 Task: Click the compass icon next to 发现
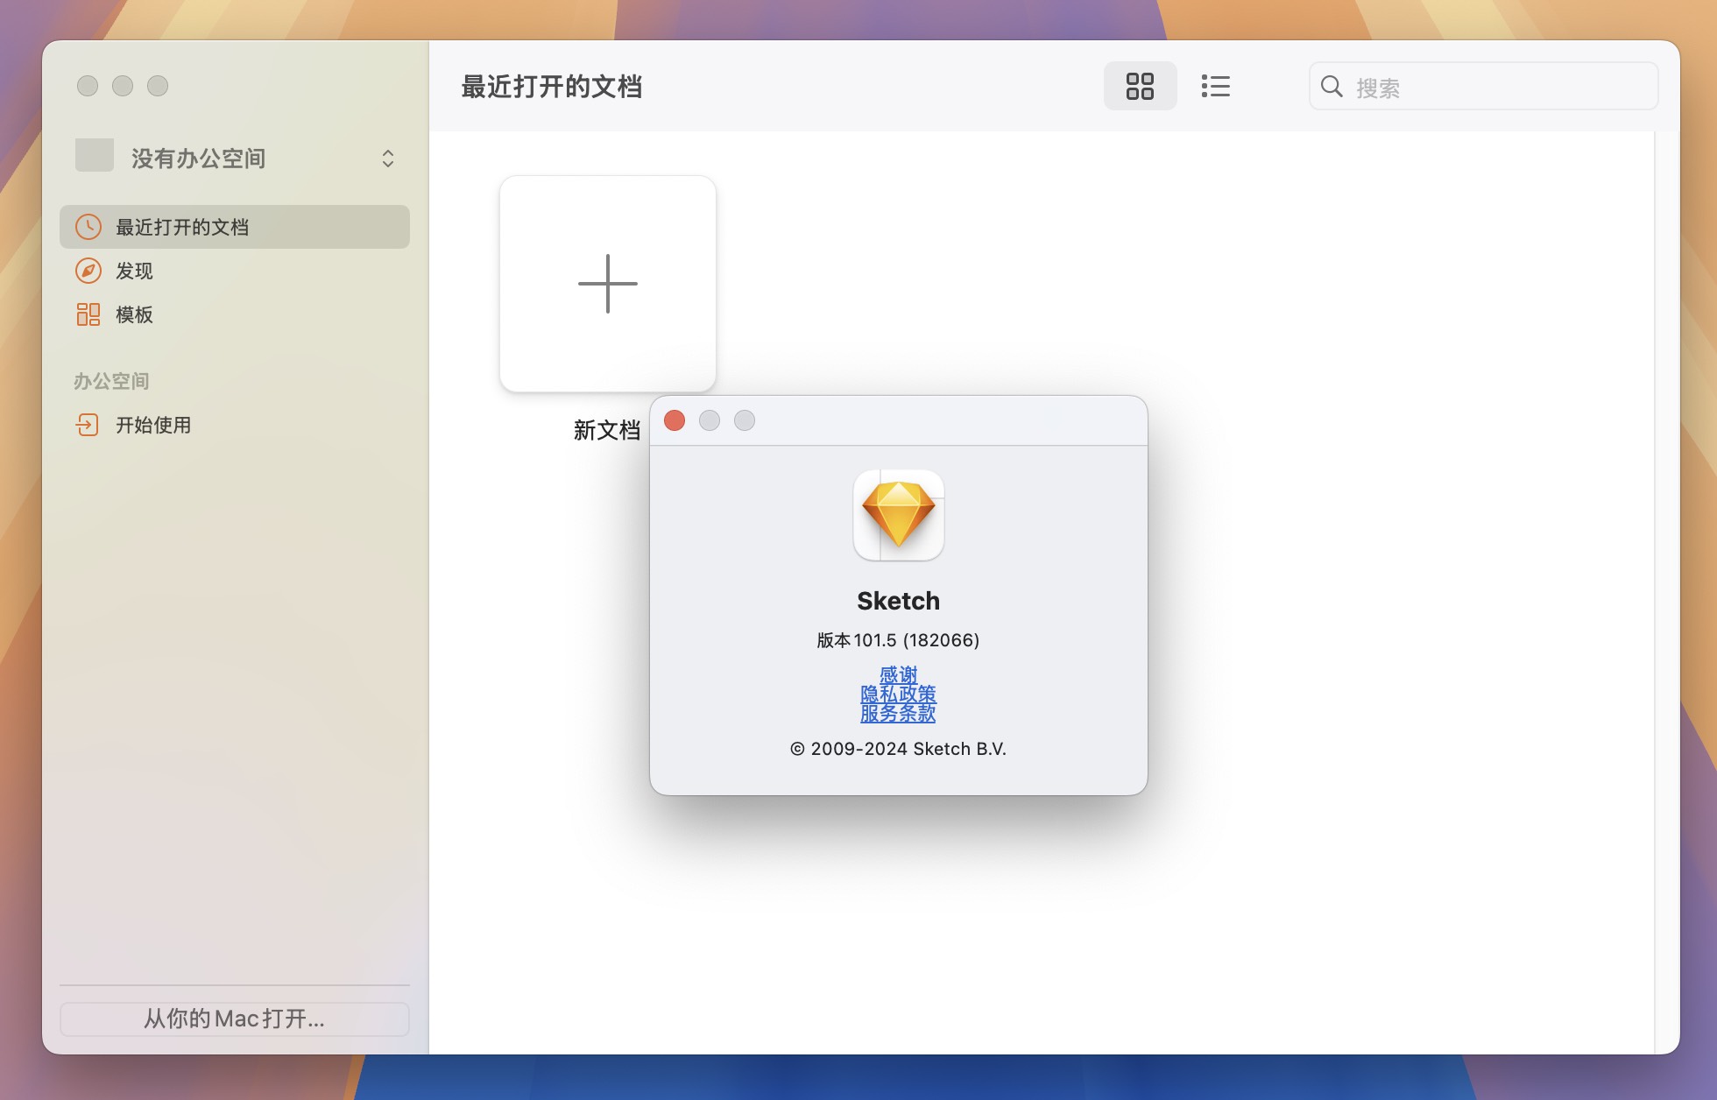[88, 271]
